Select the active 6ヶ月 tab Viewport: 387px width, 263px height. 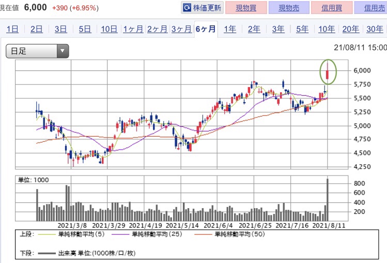click(x=206, y=29)
